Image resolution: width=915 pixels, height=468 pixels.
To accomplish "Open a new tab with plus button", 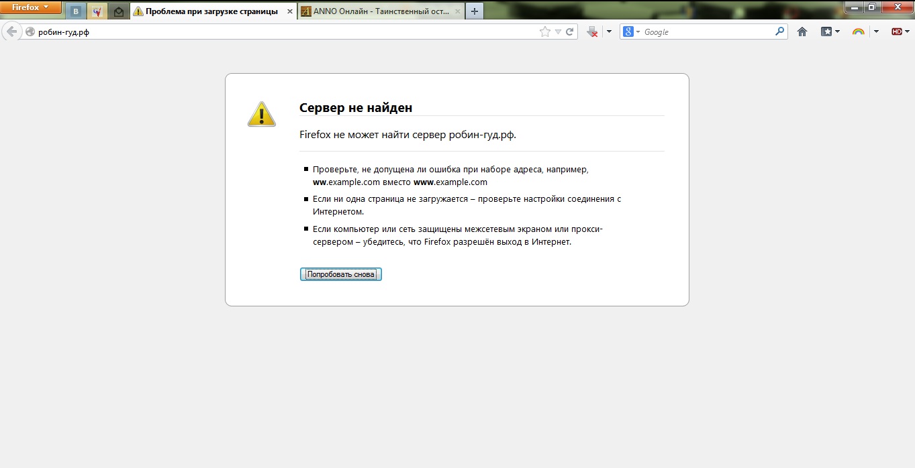I will (x=475, y=11).
